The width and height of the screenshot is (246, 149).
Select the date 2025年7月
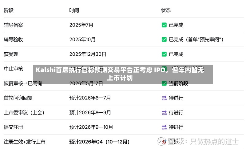coord(81,25)
